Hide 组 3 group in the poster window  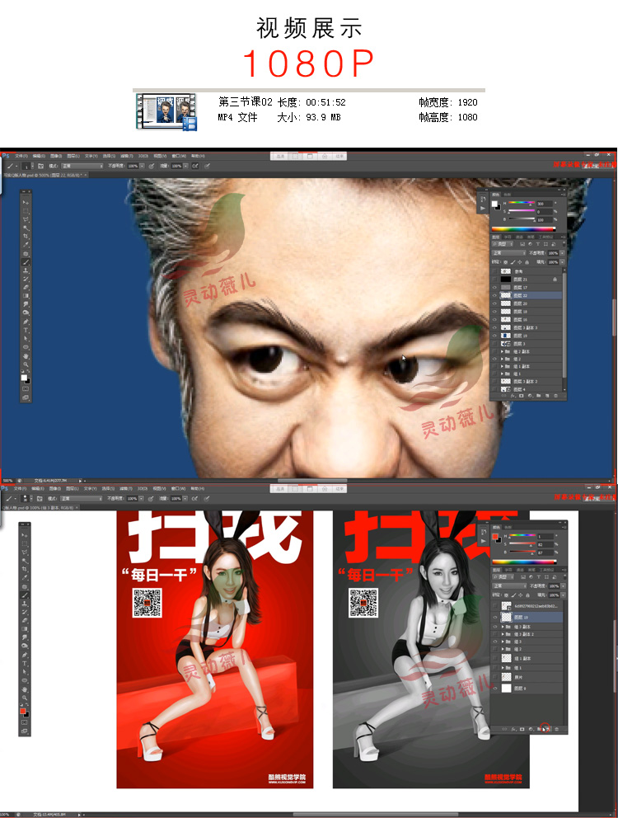495,642
